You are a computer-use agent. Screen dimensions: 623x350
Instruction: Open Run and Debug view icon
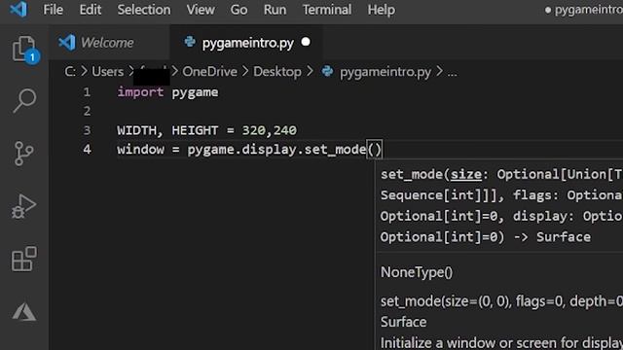(23, 206)
